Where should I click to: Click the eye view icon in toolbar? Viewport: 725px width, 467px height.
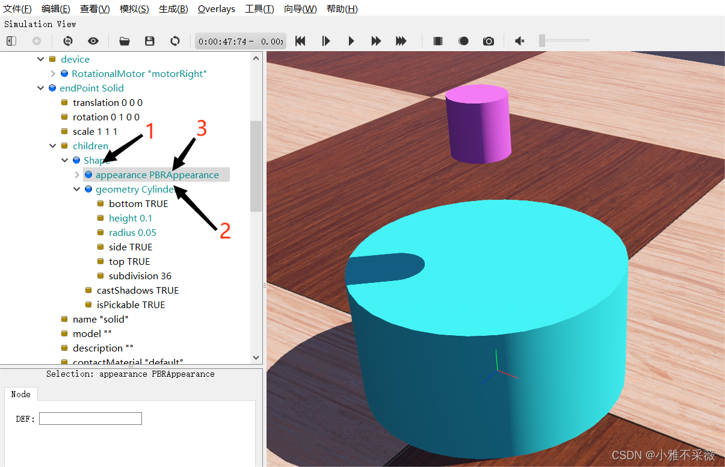tap(93, 41)
